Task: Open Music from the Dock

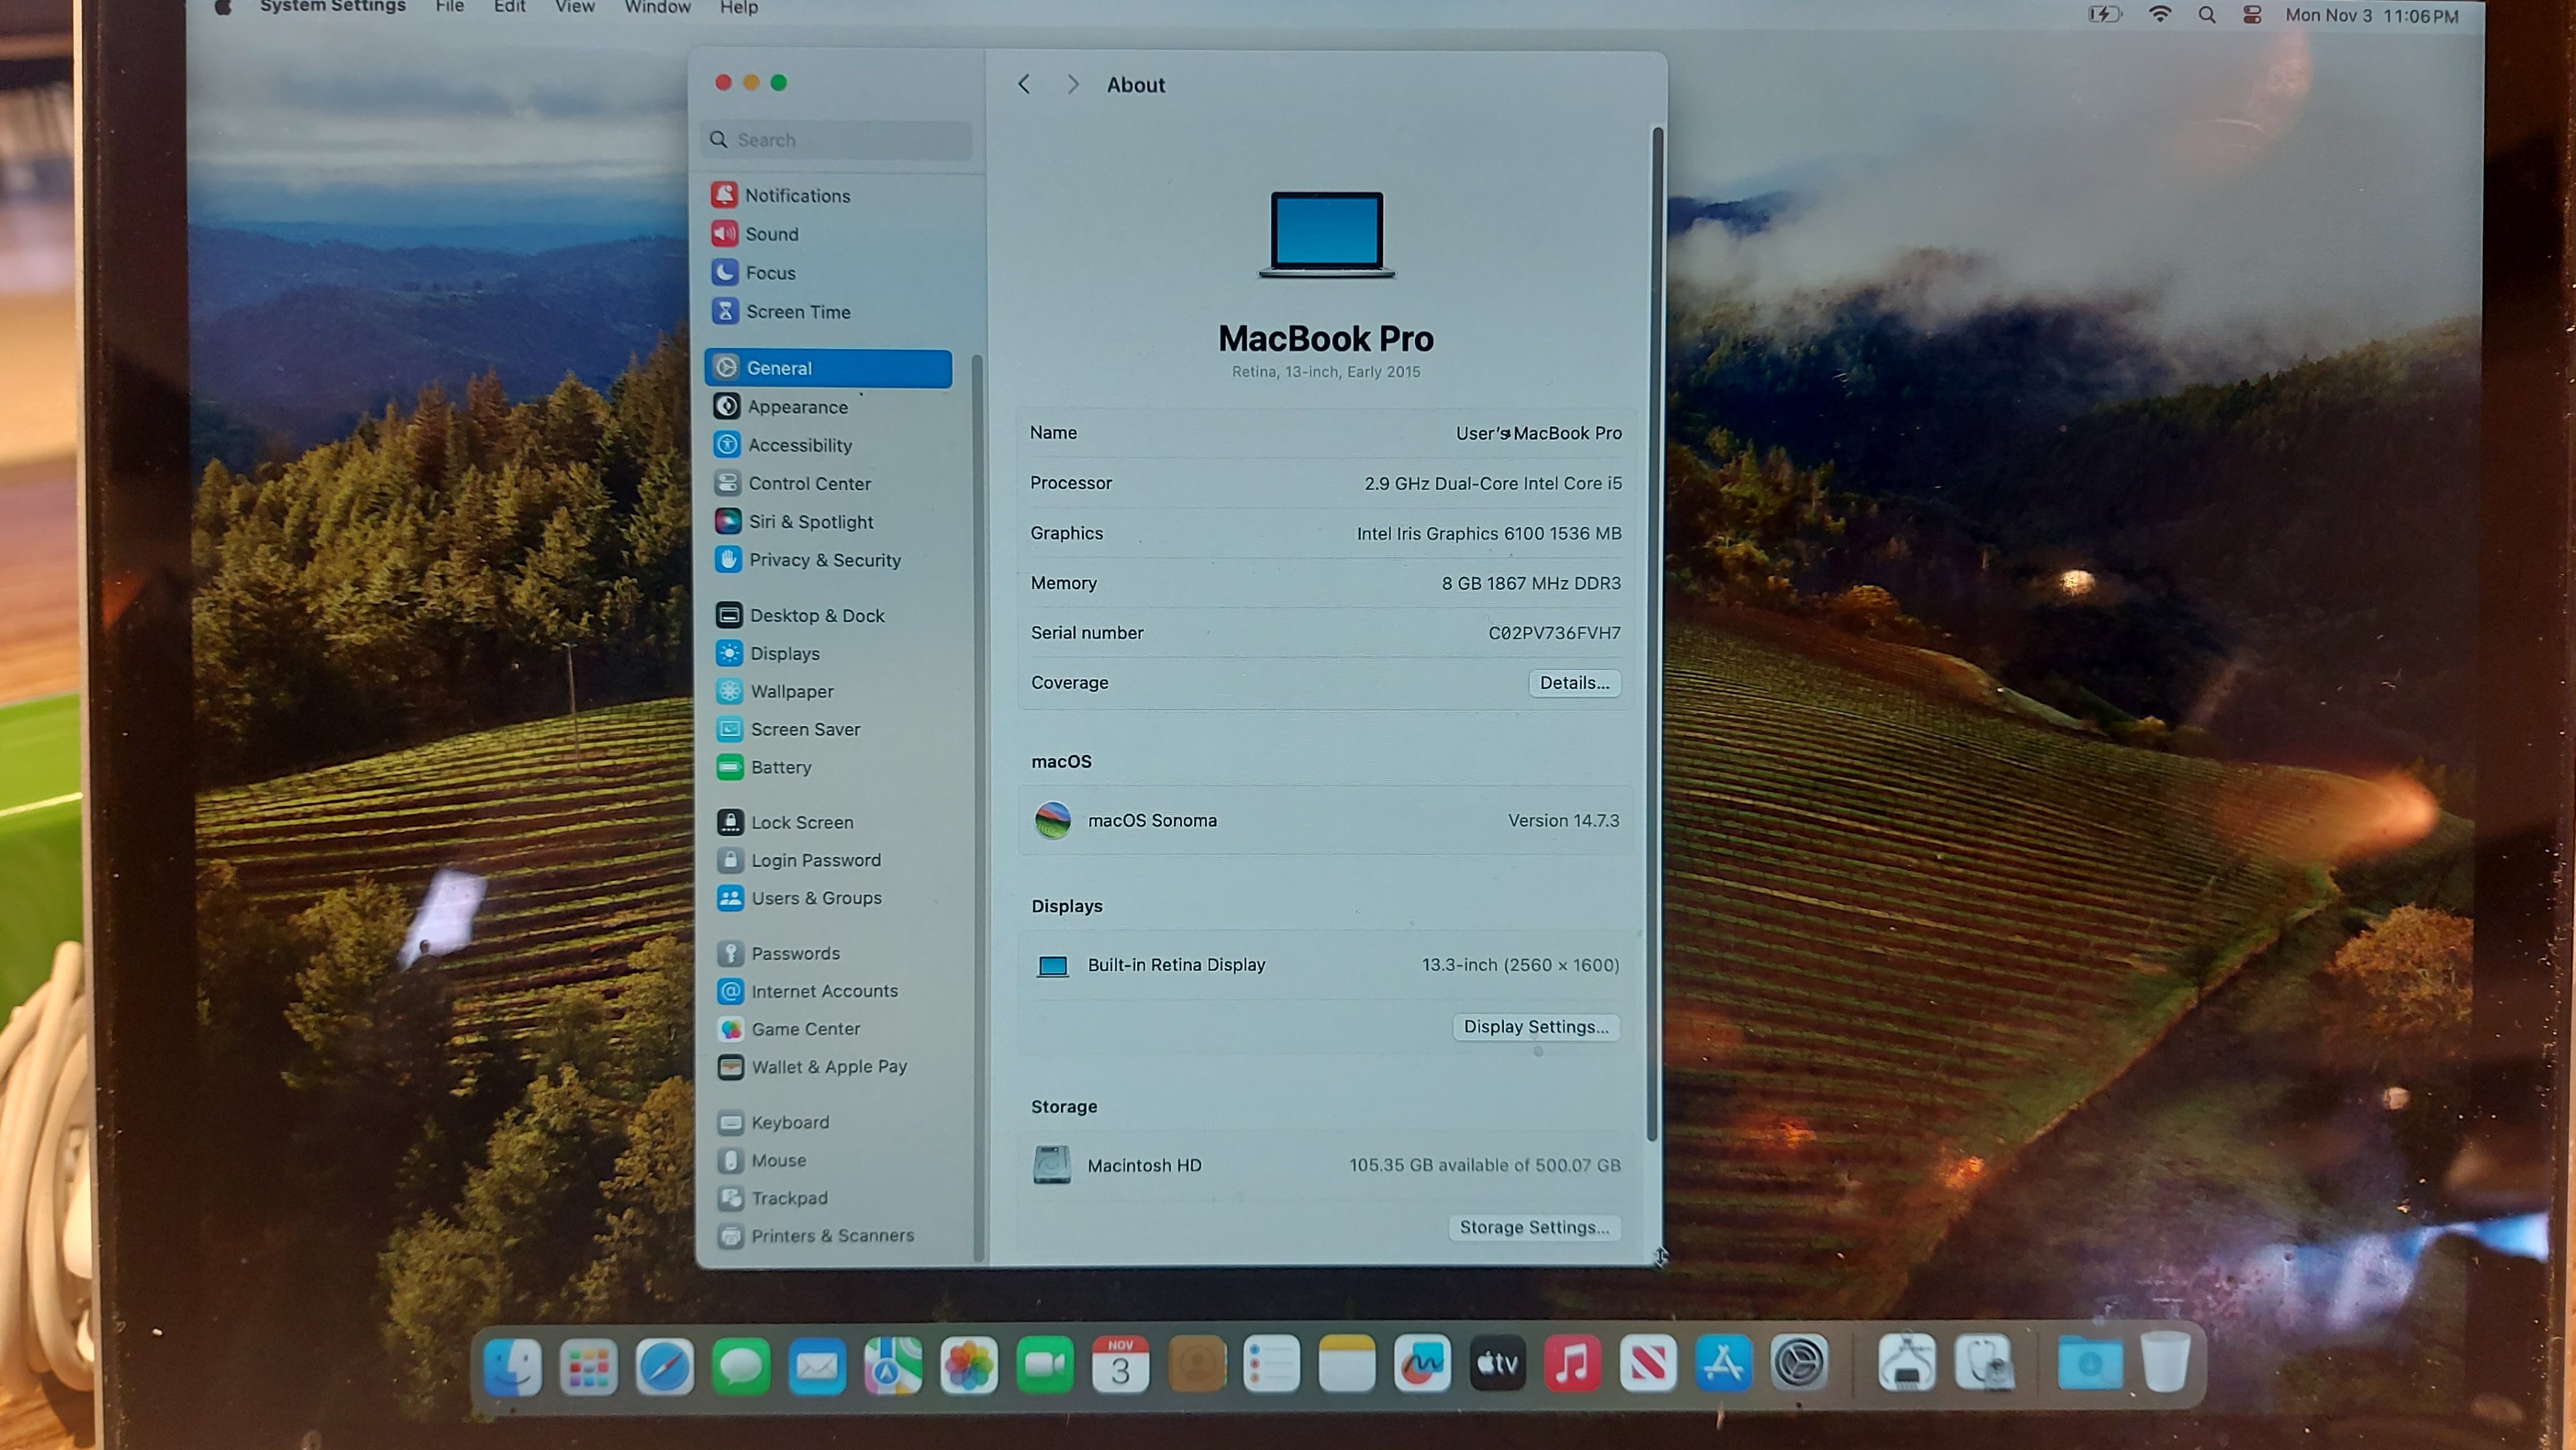Action: [x=1572, y=1364]
